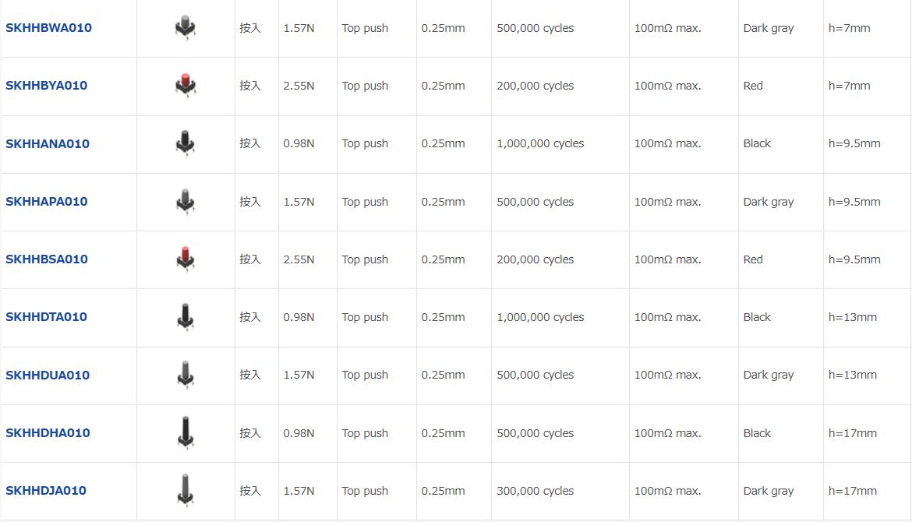Open the SKHHDUA010 product link
912x522 pixels.
(48, 375)
